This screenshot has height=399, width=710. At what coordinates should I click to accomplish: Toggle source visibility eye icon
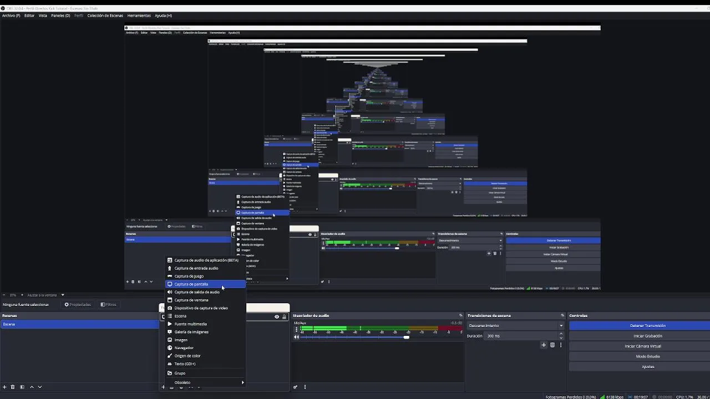click(x=277, y=317)
